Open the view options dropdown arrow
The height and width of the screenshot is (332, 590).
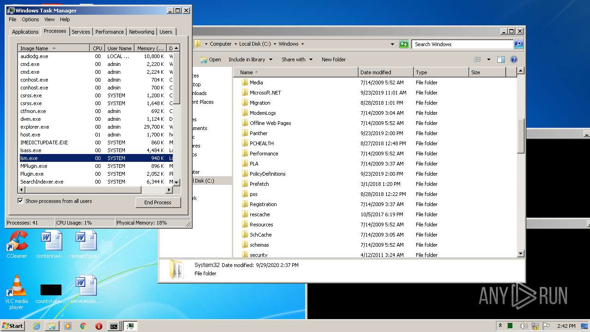(489, 59)
